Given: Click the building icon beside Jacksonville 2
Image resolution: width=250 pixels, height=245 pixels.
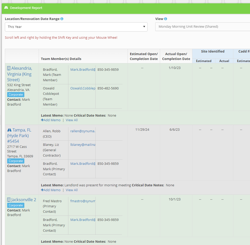Looking at the screenshot, I should pos(9,200).
